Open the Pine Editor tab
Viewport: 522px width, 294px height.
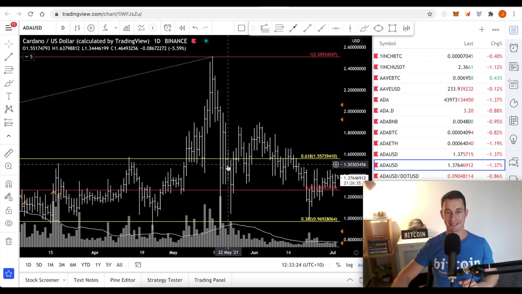click(x=122, y=280)
